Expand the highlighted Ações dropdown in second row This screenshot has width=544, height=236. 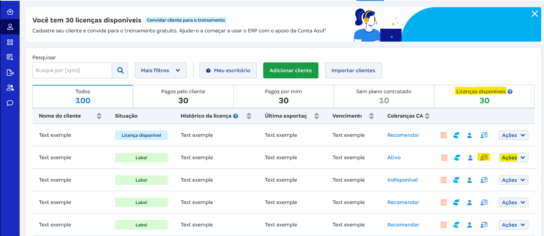[x=513, y=157]
